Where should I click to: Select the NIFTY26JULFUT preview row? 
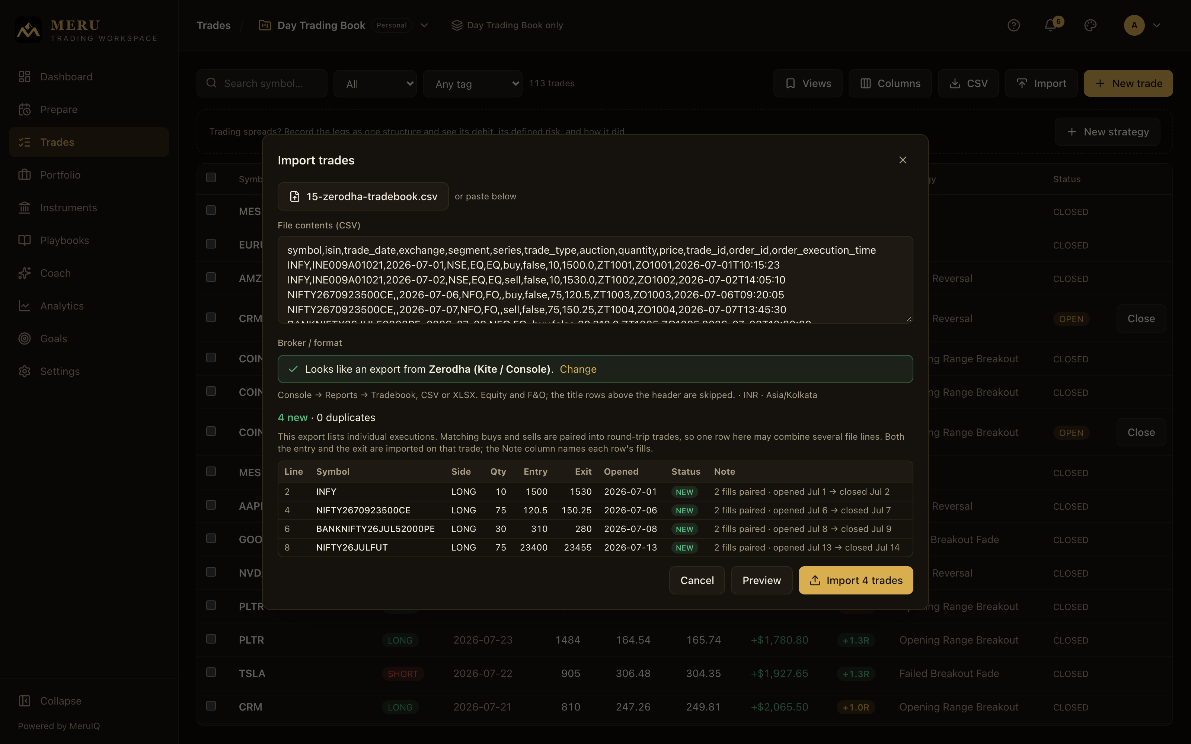click(595, 547)
